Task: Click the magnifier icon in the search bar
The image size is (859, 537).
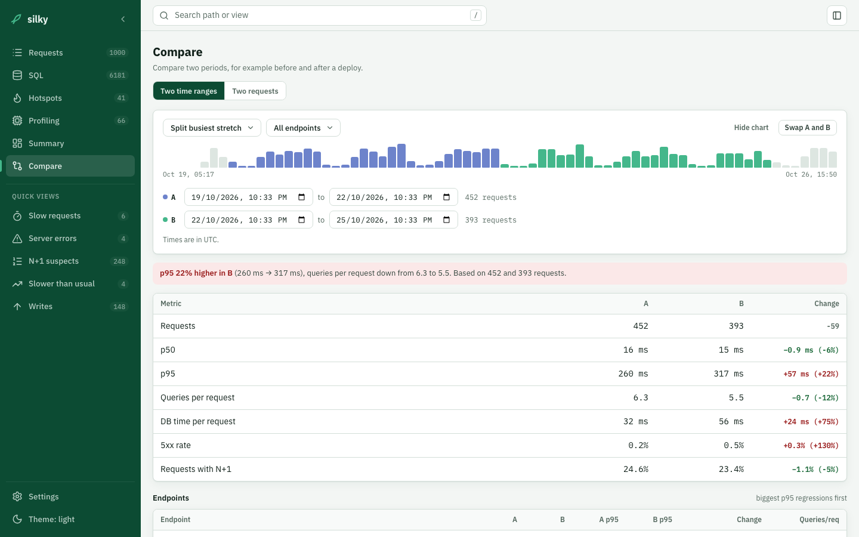Action: tap(164, 16)
